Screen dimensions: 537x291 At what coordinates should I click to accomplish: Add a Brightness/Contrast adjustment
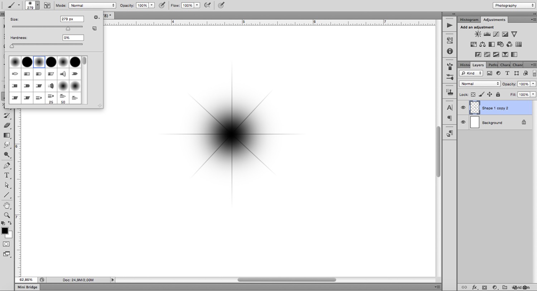[x=478, y=34]
